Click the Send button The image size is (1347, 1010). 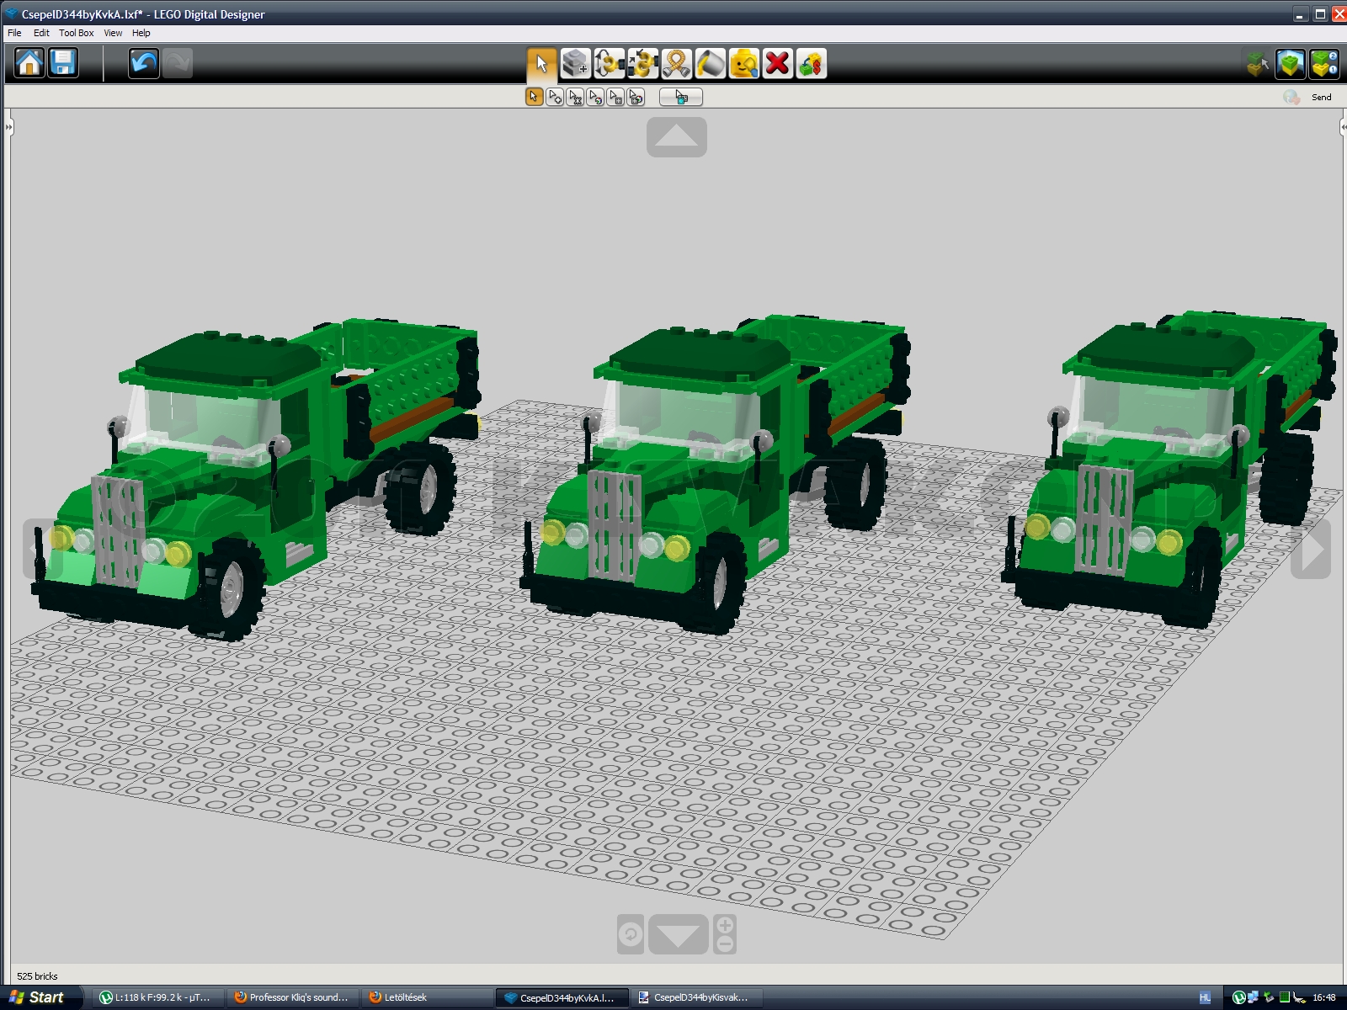[1322, 98]
